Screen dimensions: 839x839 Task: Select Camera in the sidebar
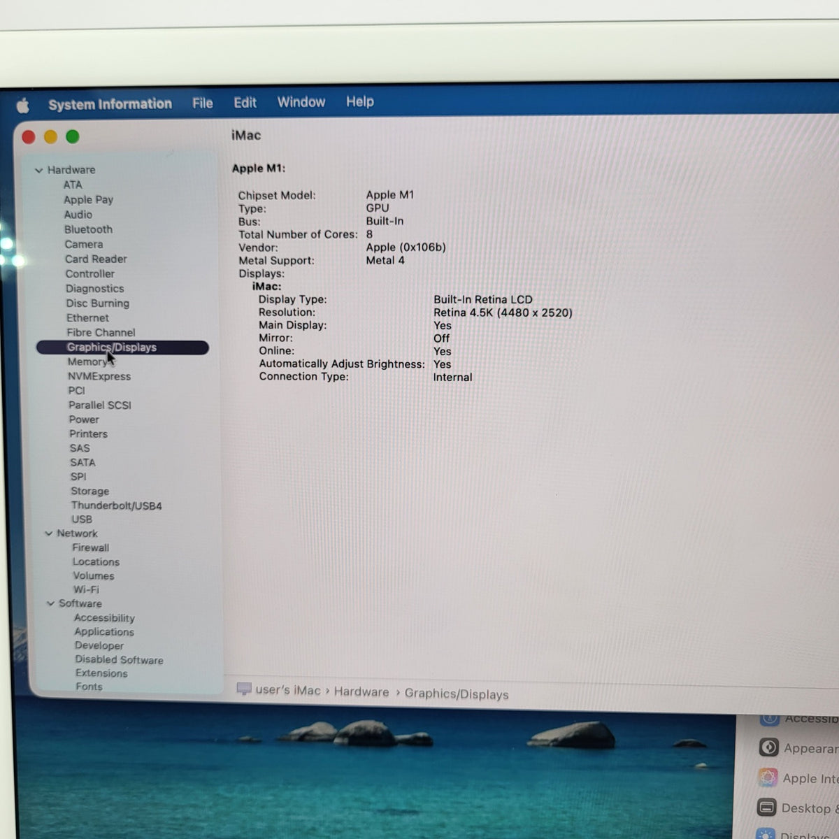coord(84,244)
